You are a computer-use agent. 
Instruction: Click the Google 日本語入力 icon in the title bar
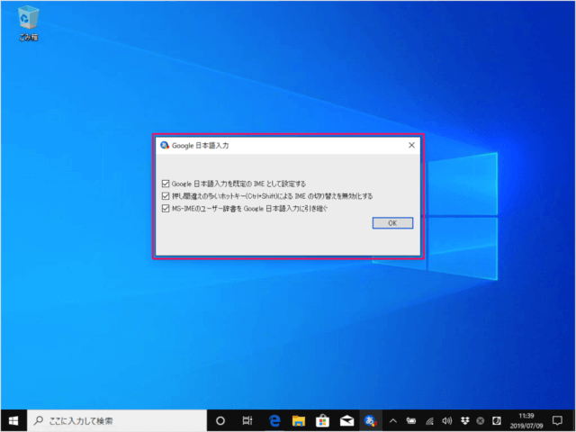click(164, 145)
